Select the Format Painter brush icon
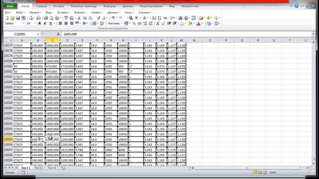The height and width of the screenshot is (179, 319). tap(98, 18)
